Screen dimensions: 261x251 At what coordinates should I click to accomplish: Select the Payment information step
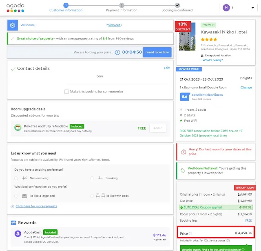[122, 8]
